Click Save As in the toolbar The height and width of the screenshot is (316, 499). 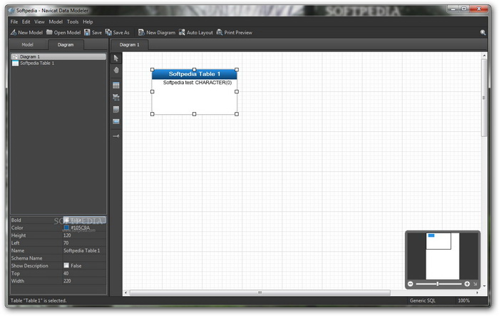click(x=118, y=33)
